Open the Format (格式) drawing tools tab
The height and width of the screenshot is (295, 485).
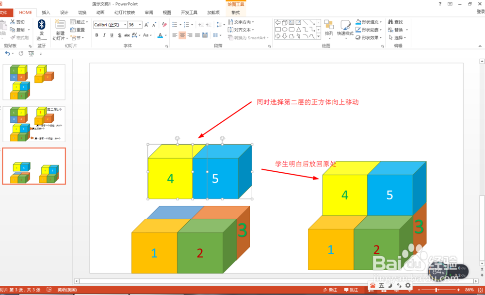pos(235,13)
